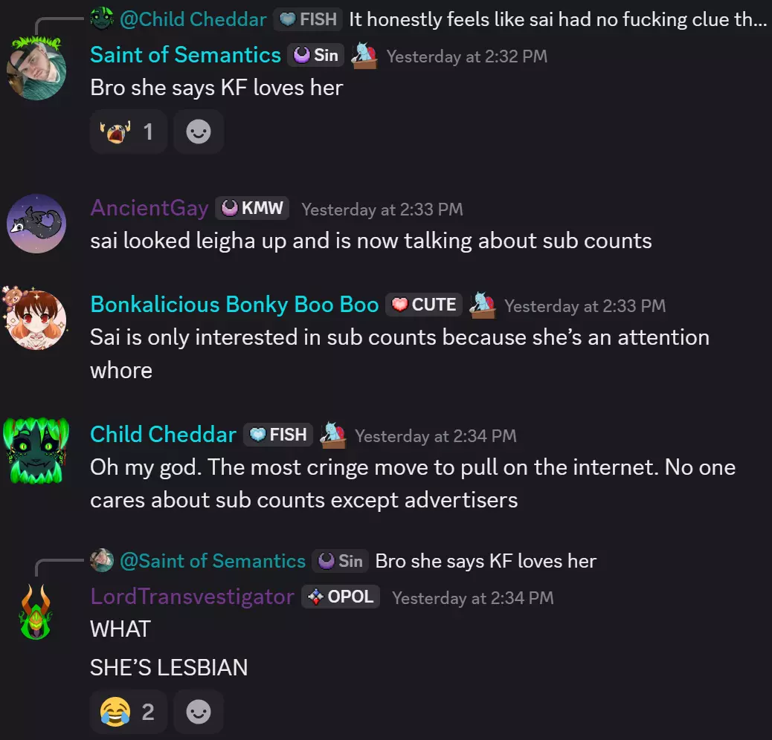Screen dimensions: 772x740
Task: Click the FISH tag beside Child Cheddar's username
Action: point(278,435)
